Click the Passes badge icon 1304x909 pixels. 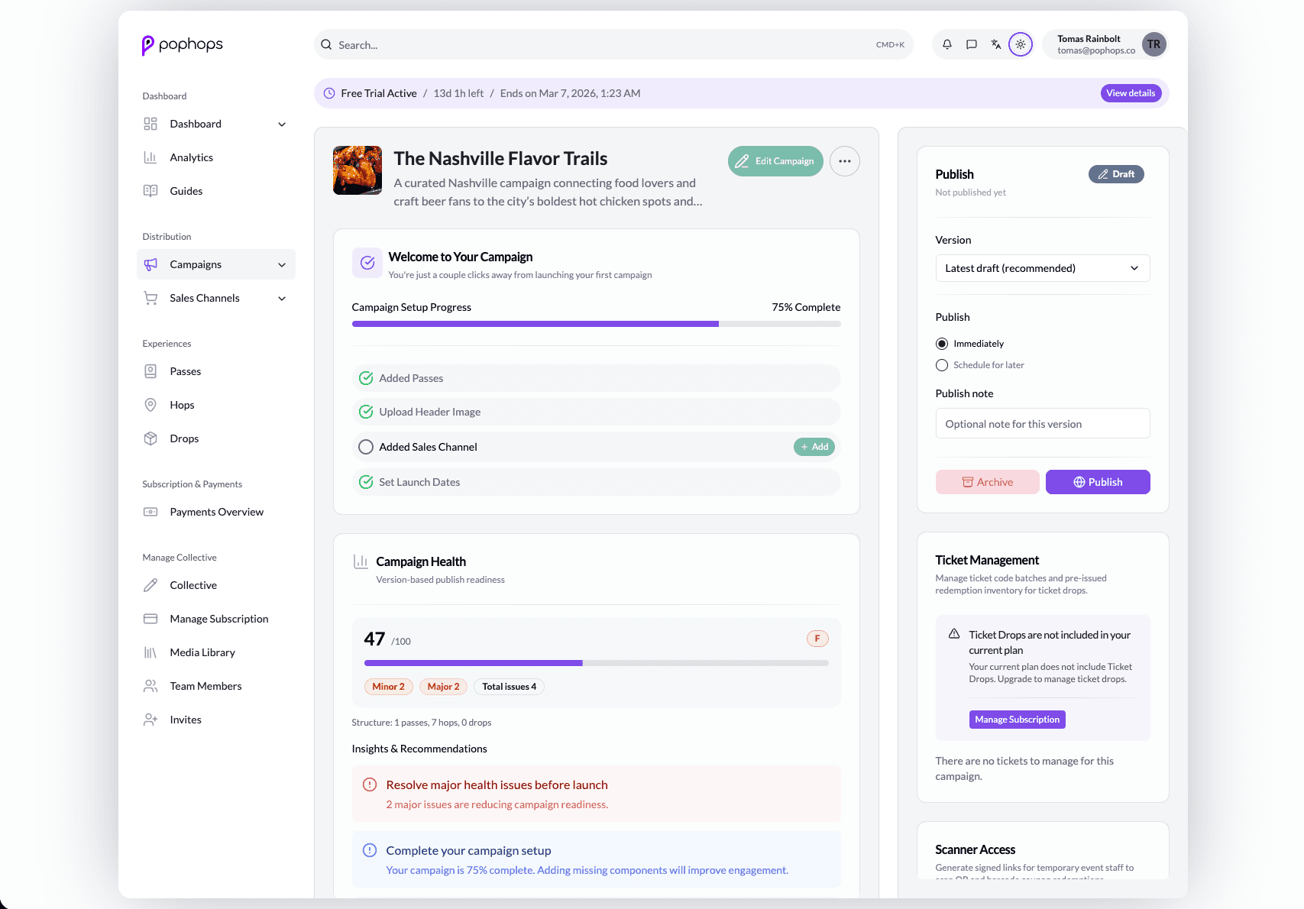(150, 371)
